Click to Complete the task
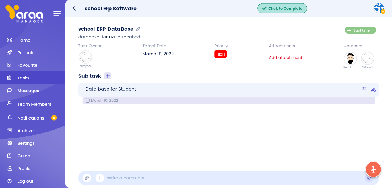 pyautogui.click(x=282, y=8)
